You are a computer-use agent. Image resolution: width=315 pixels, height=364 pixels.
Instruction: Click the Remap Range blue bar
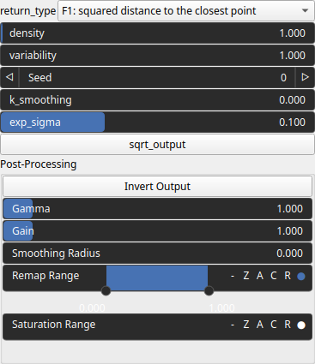click(x=157, y=278)
